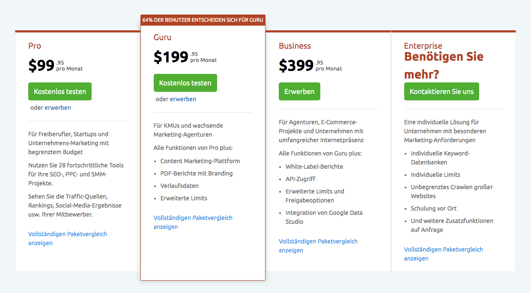Click the Enterprise plan title
This screenshot has height=293, width=531.
(423, 46)
